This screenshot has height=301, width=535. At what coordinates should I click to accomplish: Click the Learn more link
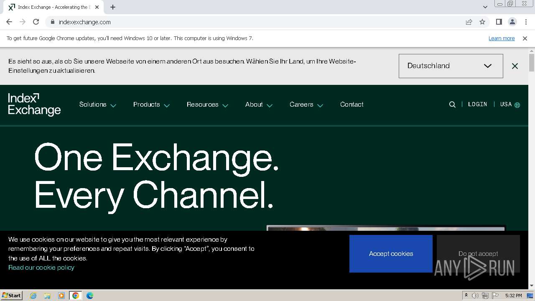502,38
